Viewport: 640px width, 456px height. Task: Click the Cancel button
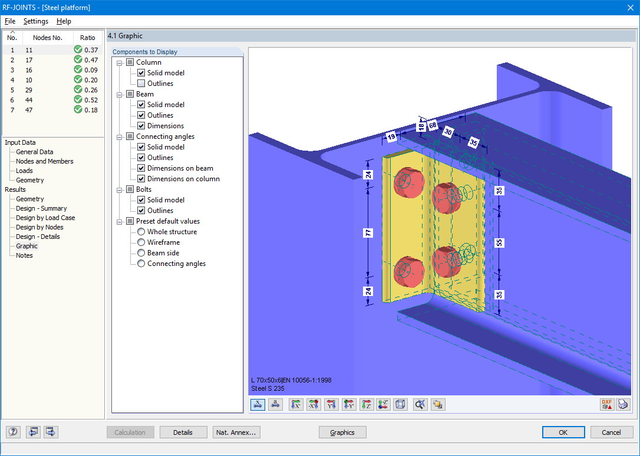click(612, 432)
